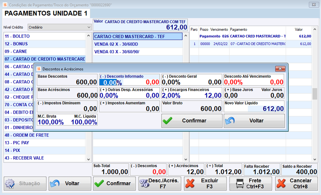Click the Excluir F3 button
The image size is (321, 195).
[x=205, y=183]
